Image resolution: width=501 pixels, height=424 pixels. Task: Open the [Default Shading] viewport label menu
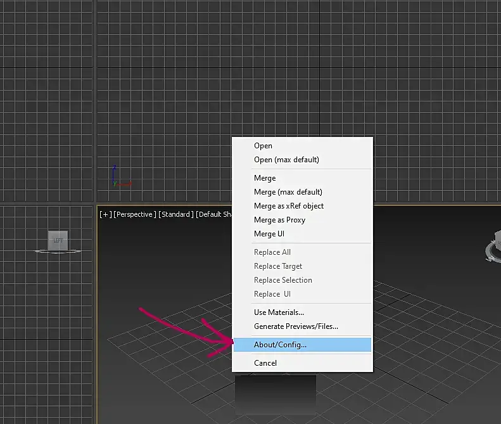[x=213, y=214]
